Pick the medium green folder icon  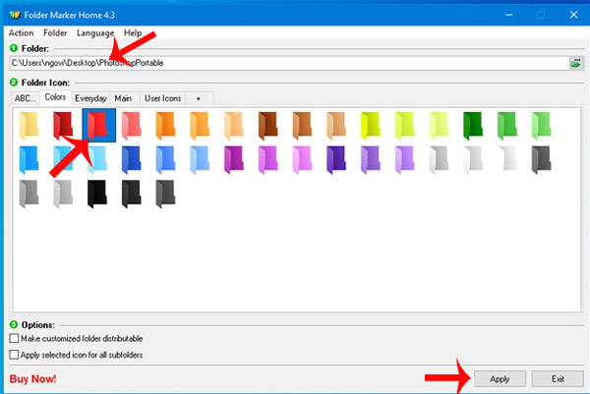click(506, 125)
